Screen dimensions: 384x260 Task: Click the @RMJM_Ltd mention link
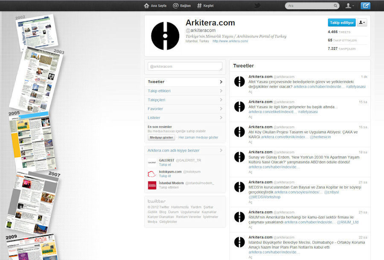(x=347, y=222)
